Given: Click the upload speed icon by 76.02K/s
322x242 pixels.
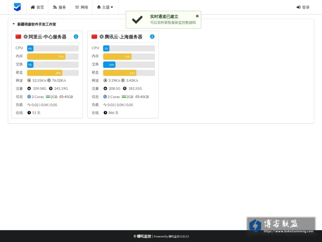Looking at the screenshot, I should click(x=49, y=80).
